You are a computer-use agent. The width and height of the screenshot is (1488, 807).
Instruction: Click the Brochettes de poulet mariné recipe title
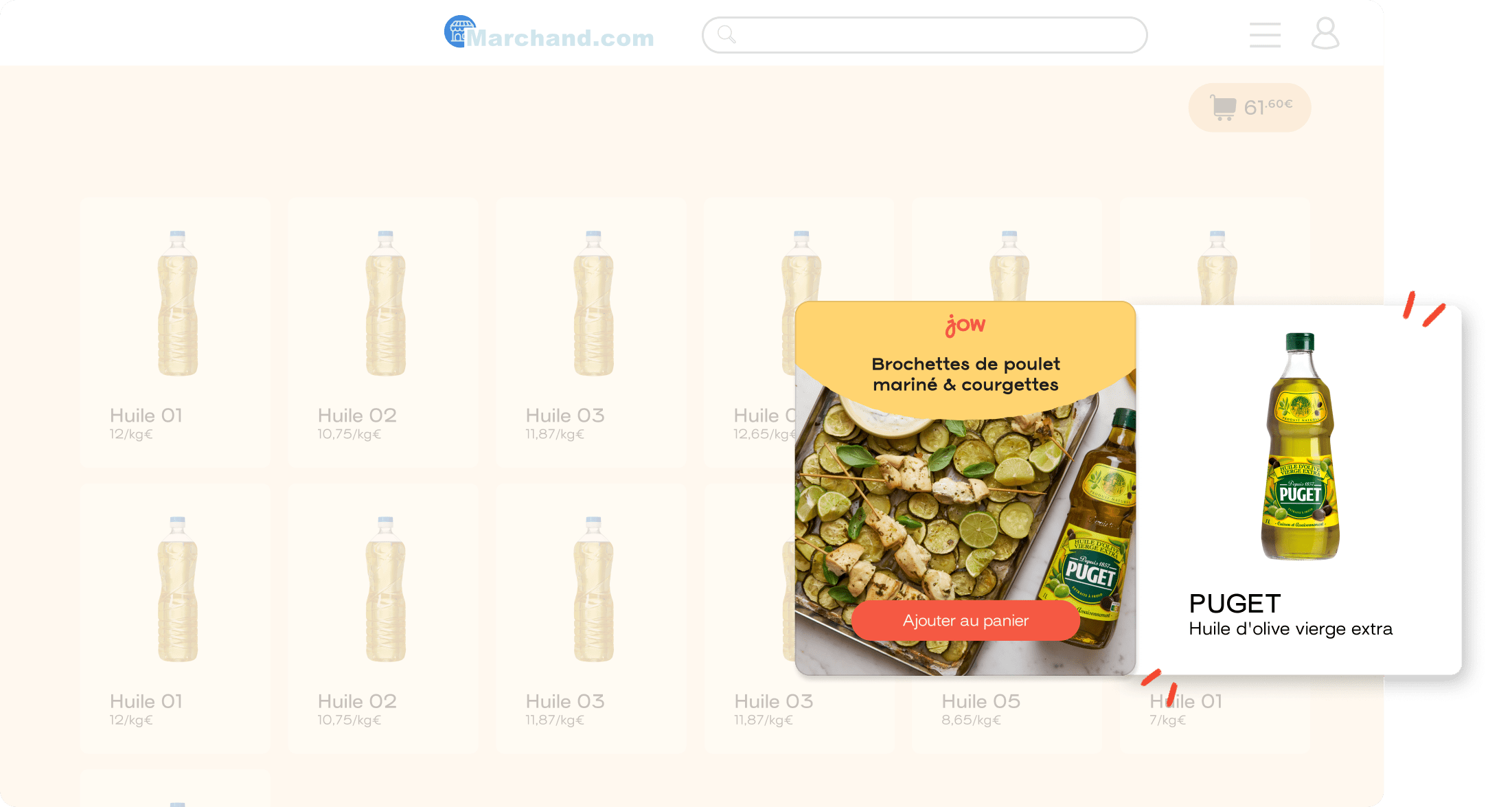coord(965,374)
